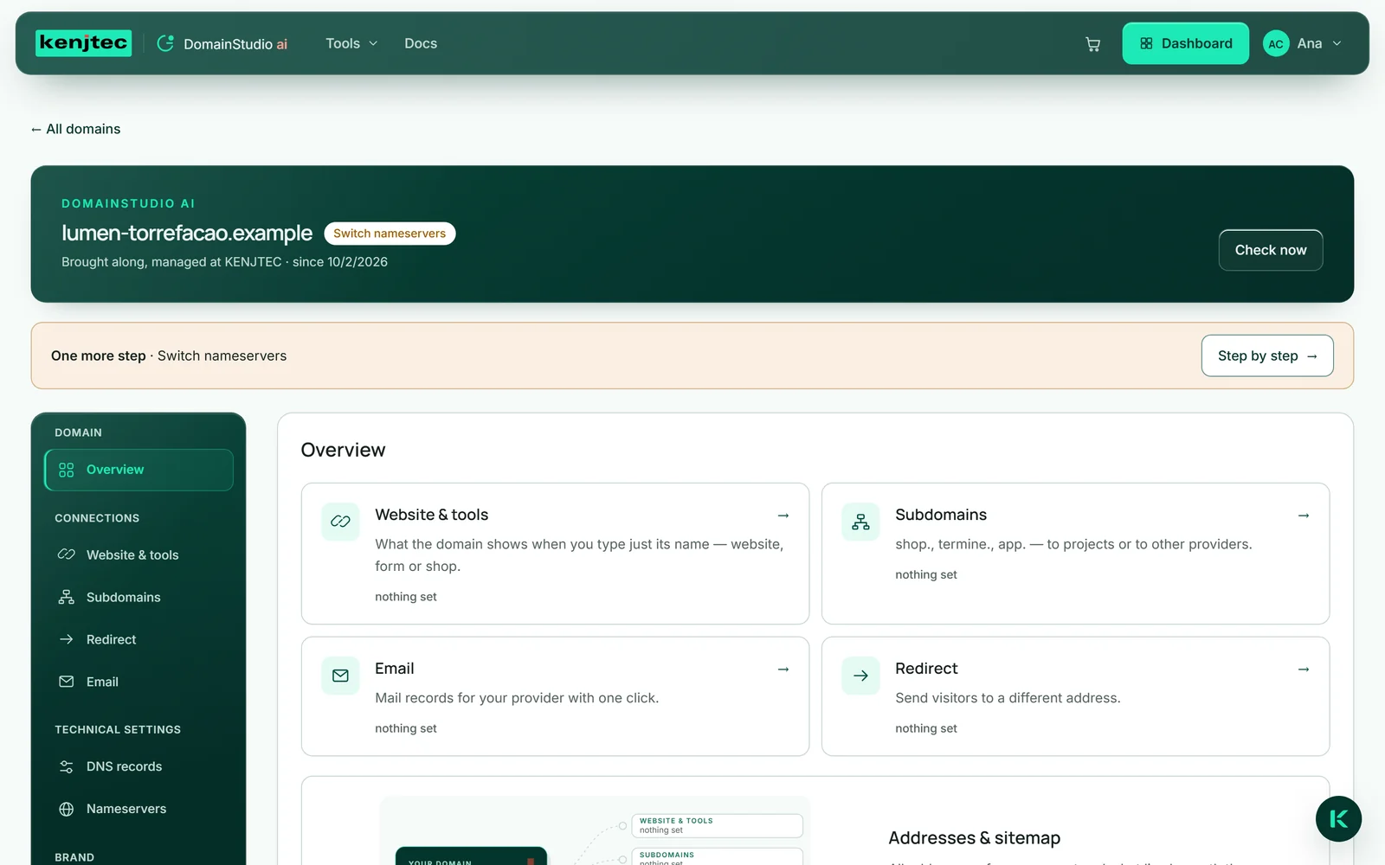Screen dimensions: 1385x865
Task: Click the Redirect card arrow icon
Action: 860,676
